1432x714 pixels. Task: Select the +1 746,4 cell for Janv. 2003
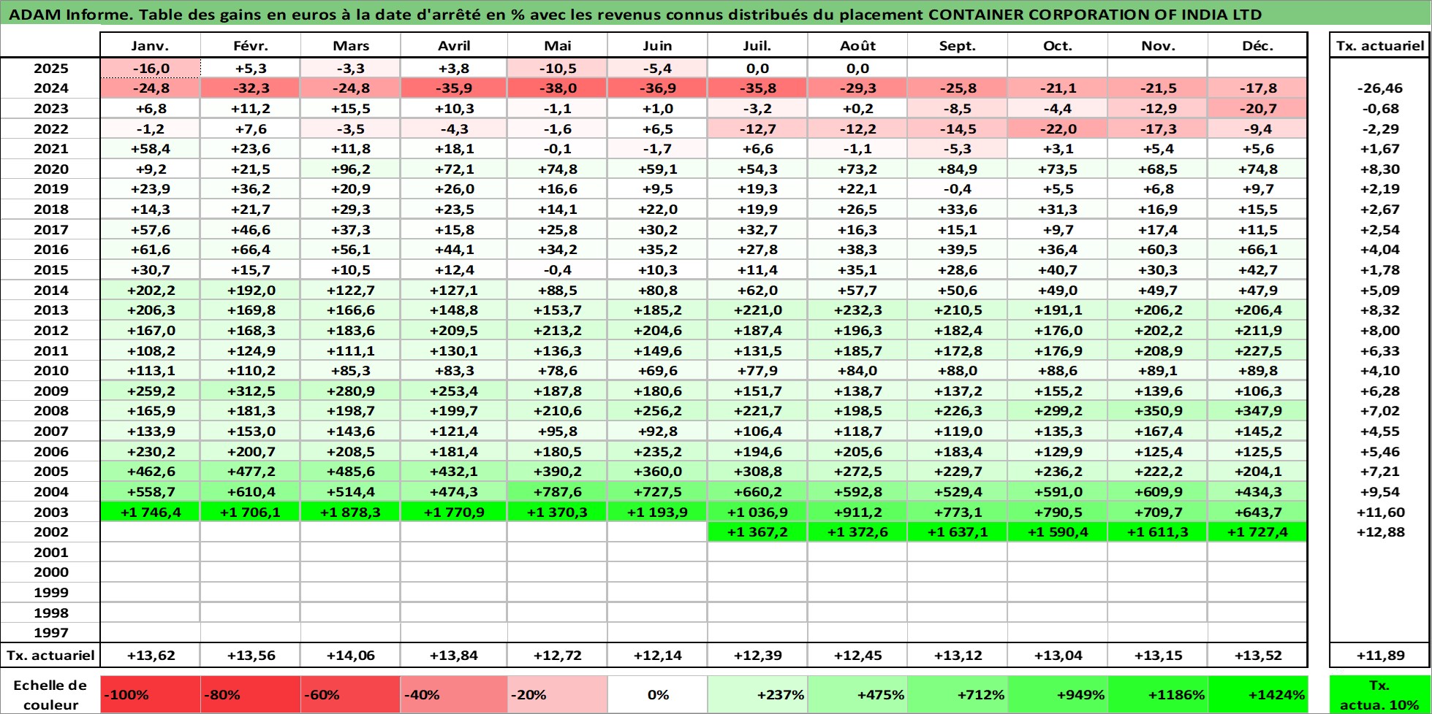pos(150,513)
